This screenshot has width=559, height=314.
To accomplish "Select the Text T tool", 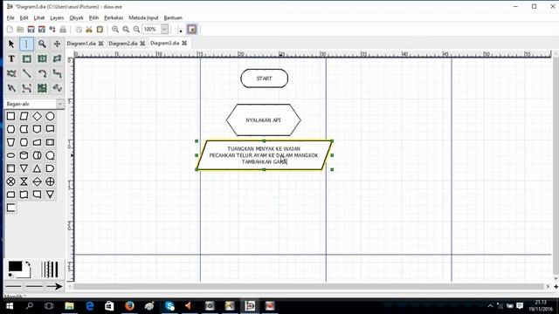I will 11,58.
